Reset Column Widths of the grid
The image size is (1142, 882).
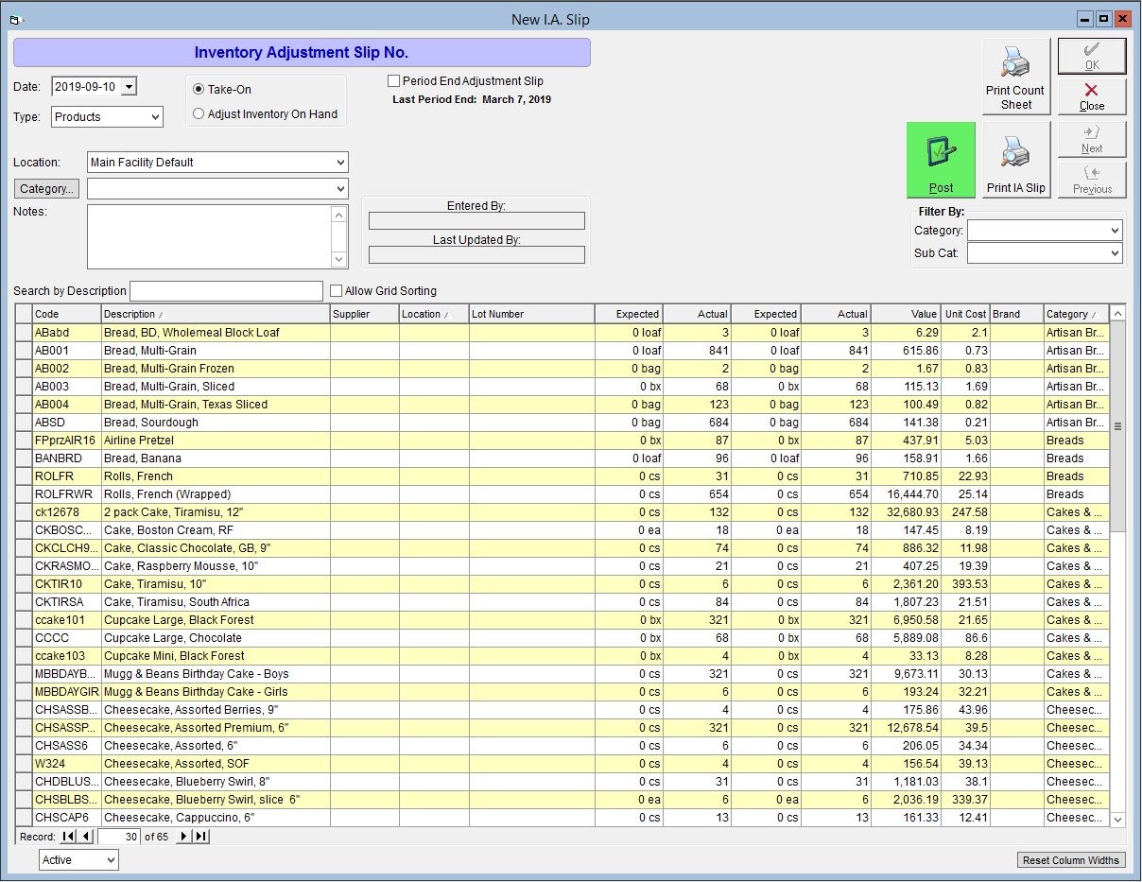(x=1071, y=860)
